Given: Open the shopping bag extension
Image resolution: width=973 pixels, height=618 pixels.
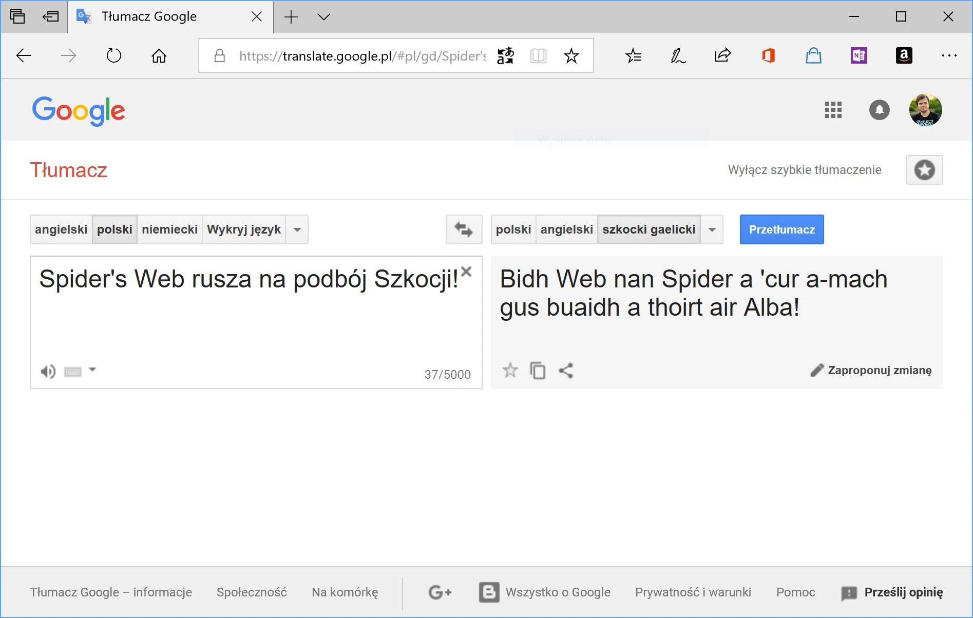Looking at the screenshot, I should tap(813, 55).
